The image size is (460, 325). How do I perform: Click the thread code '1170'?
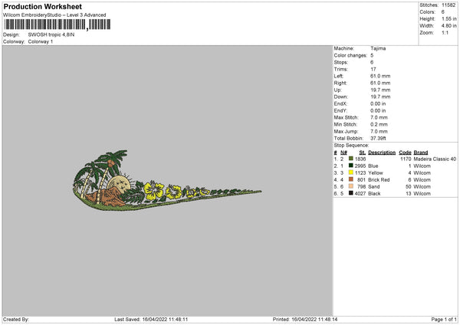tap(406, 159)
